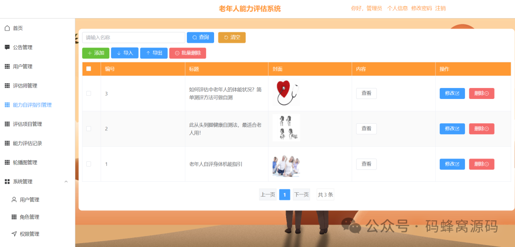Image resolution: width=515 pixels, height=247 pixels.
Task: Click the paper-plane icon beside 权限管理
Action: coord(14,234)
